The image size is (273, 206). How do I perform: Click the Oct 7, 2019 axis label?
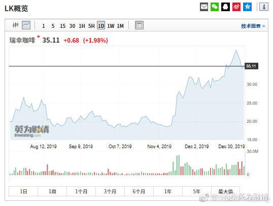(120, 147)
